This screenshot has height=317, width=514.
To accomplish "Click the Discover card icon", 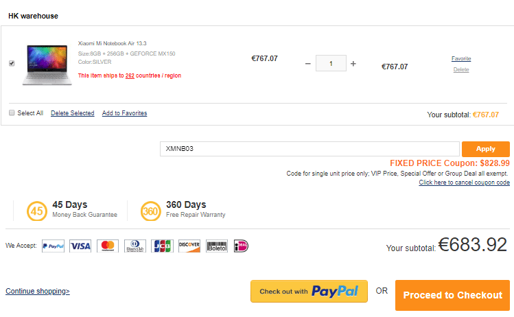I will pos(189,246).
